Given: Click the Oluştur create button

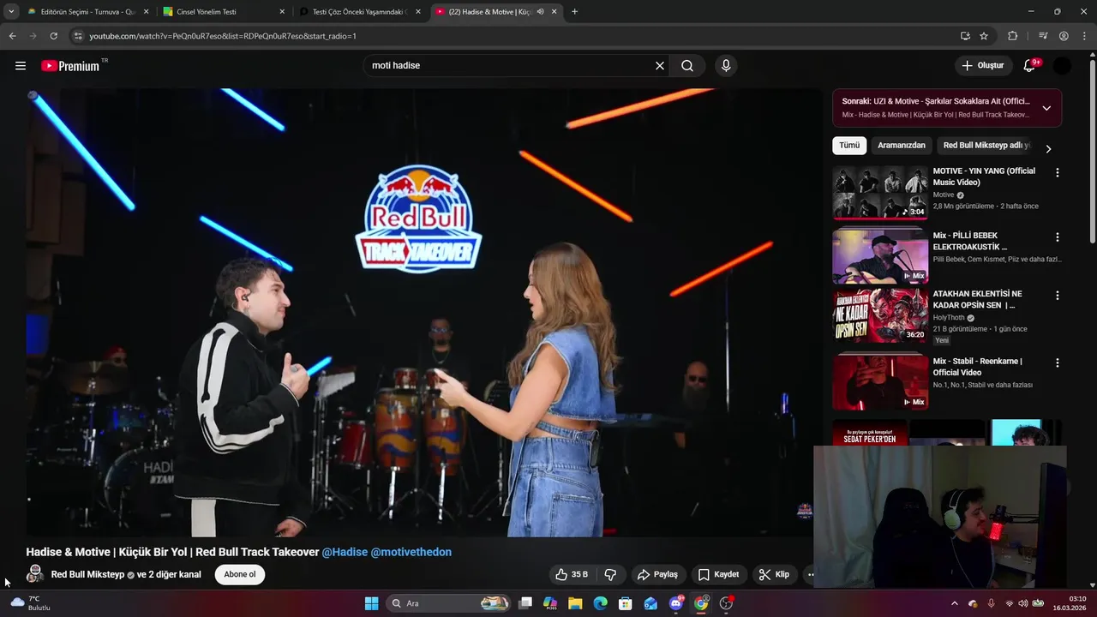Looking at the screenshot, I should [x=983, y=65].
